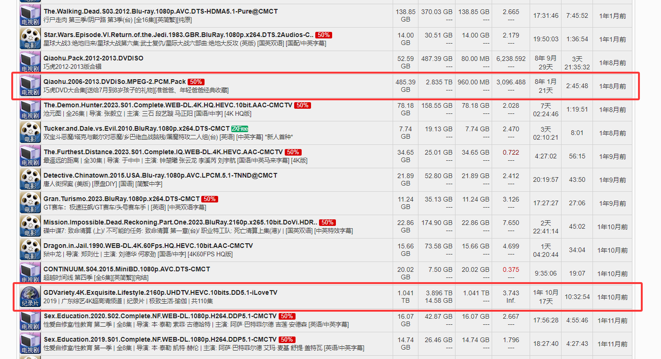This screenshot has height=359, width=661.
Task: Open Qiaohu.2006-2013.DVDiSo.MPEG-2.PCM.Pack torrent page
Action: point(114,82)
